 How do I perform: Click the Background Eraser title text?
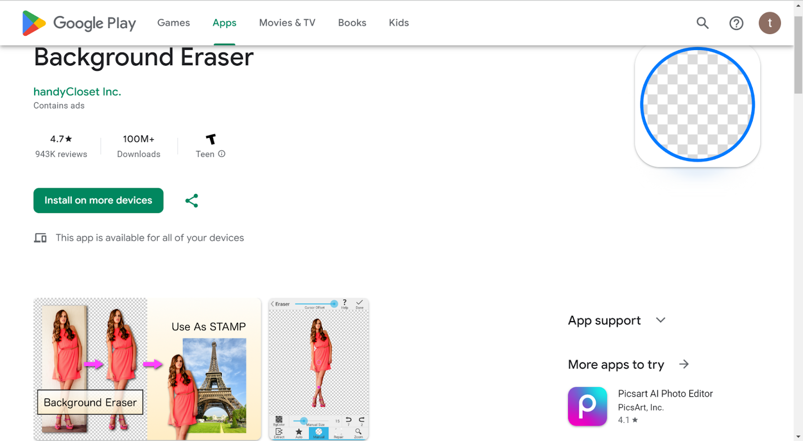[x=144, y=57]
